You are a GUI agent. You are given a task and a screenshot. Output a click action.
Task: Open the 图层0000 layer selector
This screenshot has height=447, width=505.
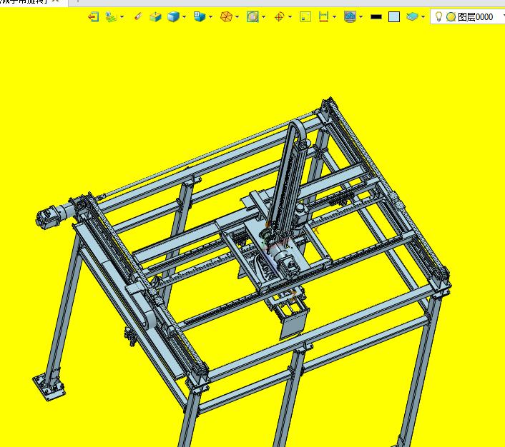pos(468,16)
